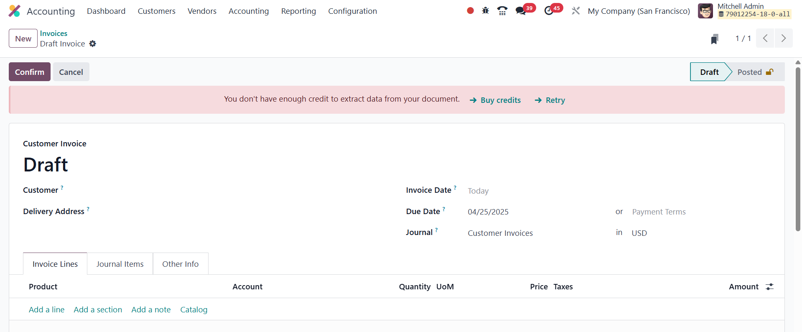Open the Accounting top menu item
Image resolution: width=802 pixels, height=332 pixels.
click(249, 11)
